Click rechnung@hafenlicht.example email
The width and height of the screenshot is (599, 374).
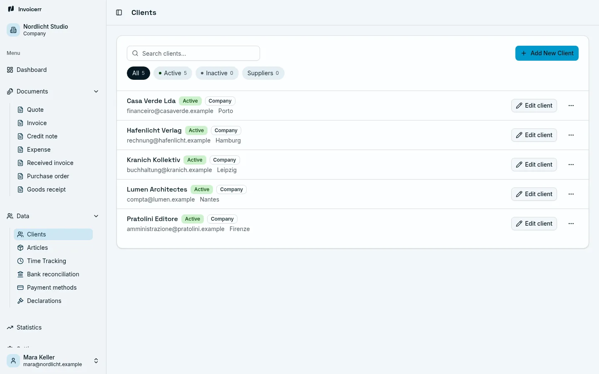168,140
